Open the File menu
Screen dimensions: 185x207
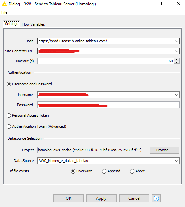4,12
